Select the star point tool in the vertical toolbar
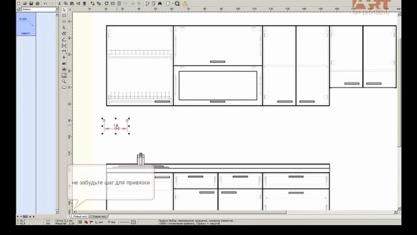This screenshot has width=417, height=235. click(64, 57)
